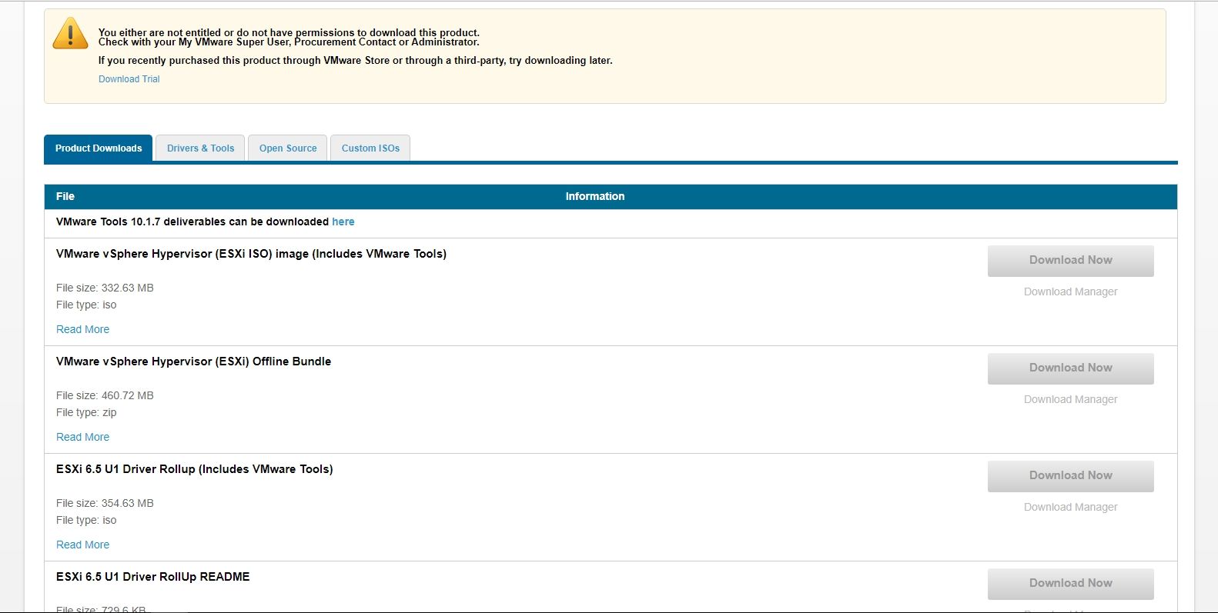Open Read More under ESXi 6.5 U1 Driver Rollup
The width and height of the screenshot is (1218, 613).
coord(82,545)
